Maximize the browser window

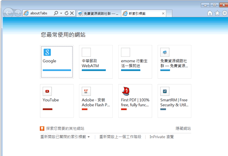click(214, 5)
